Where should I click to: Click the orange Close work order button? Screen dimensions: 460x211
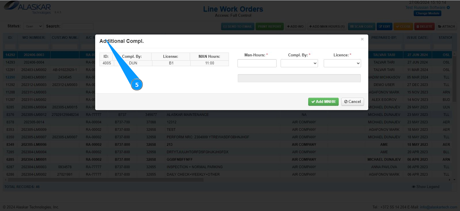click(403, 26)
